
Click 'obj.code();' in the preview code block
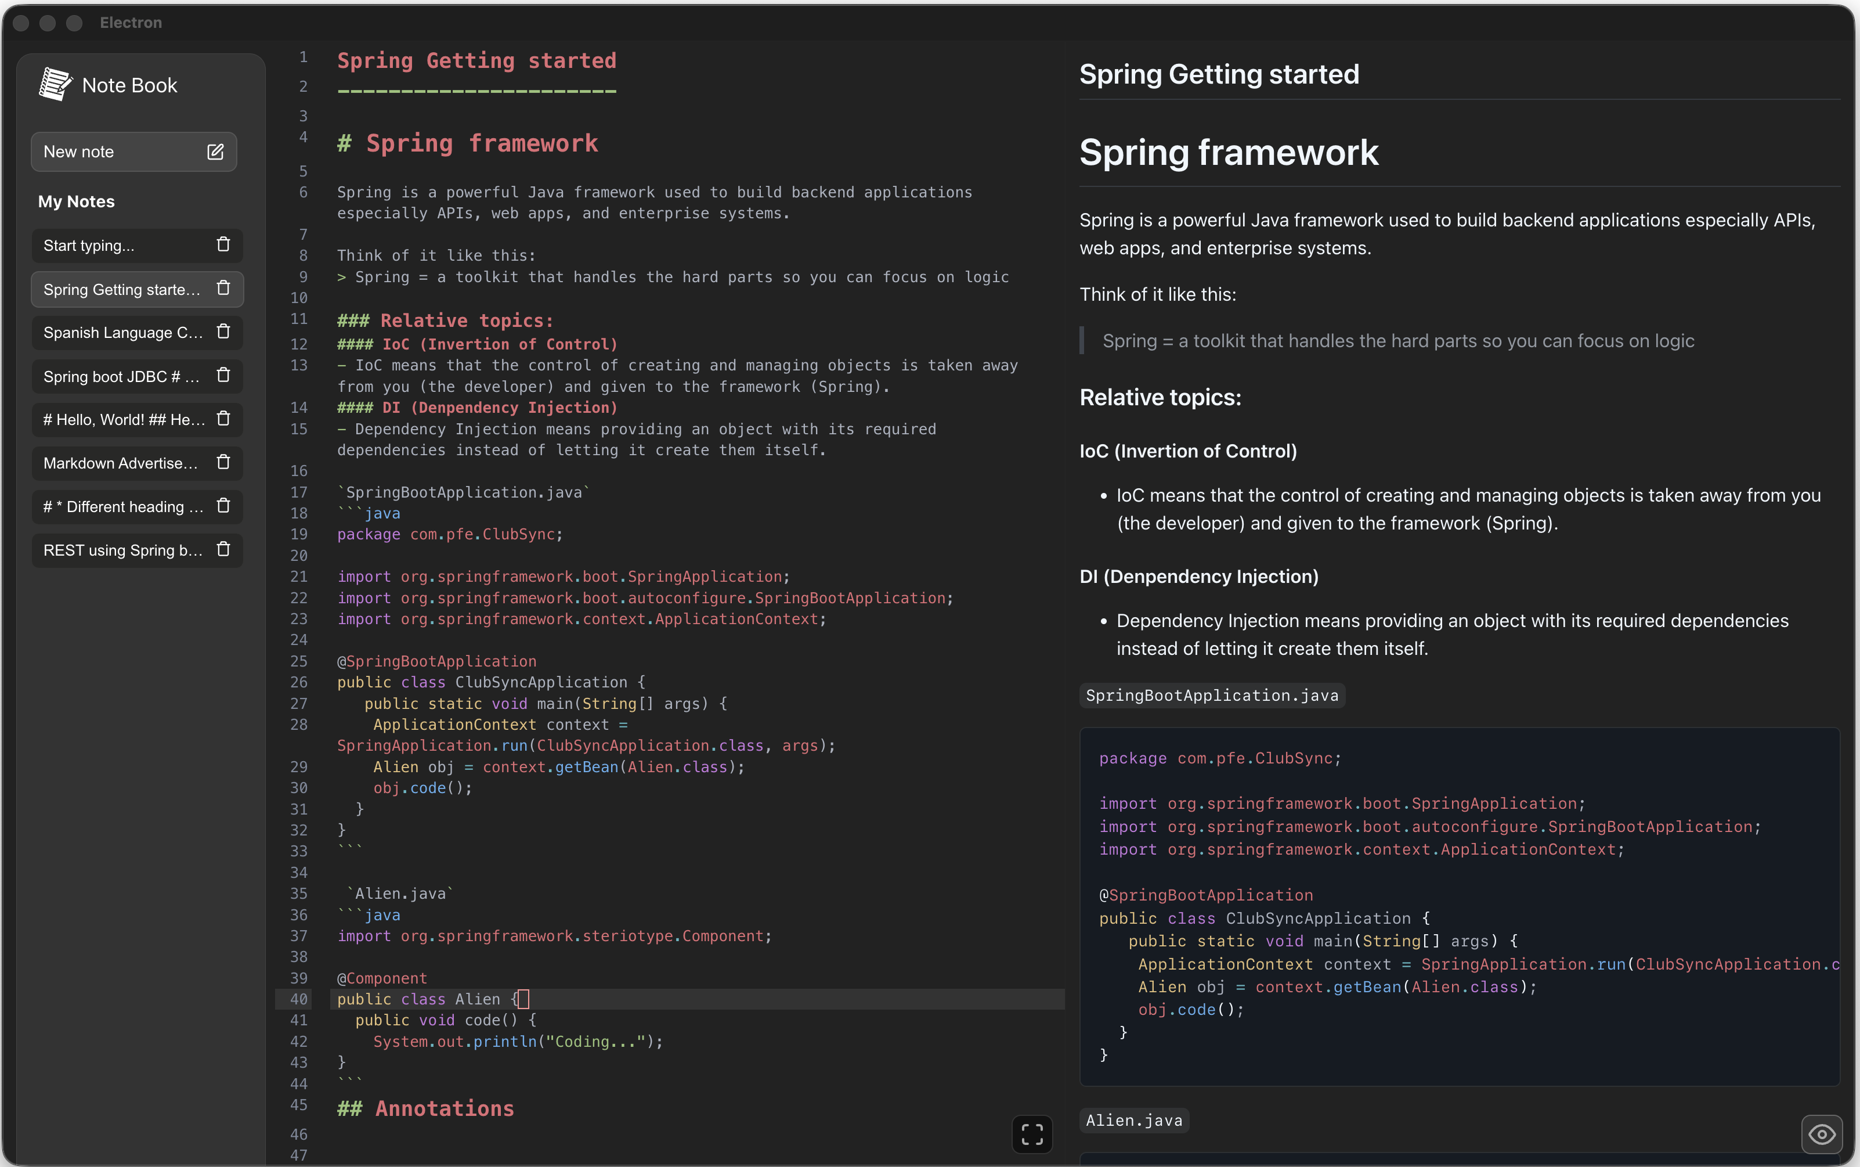[1191, 1010]
